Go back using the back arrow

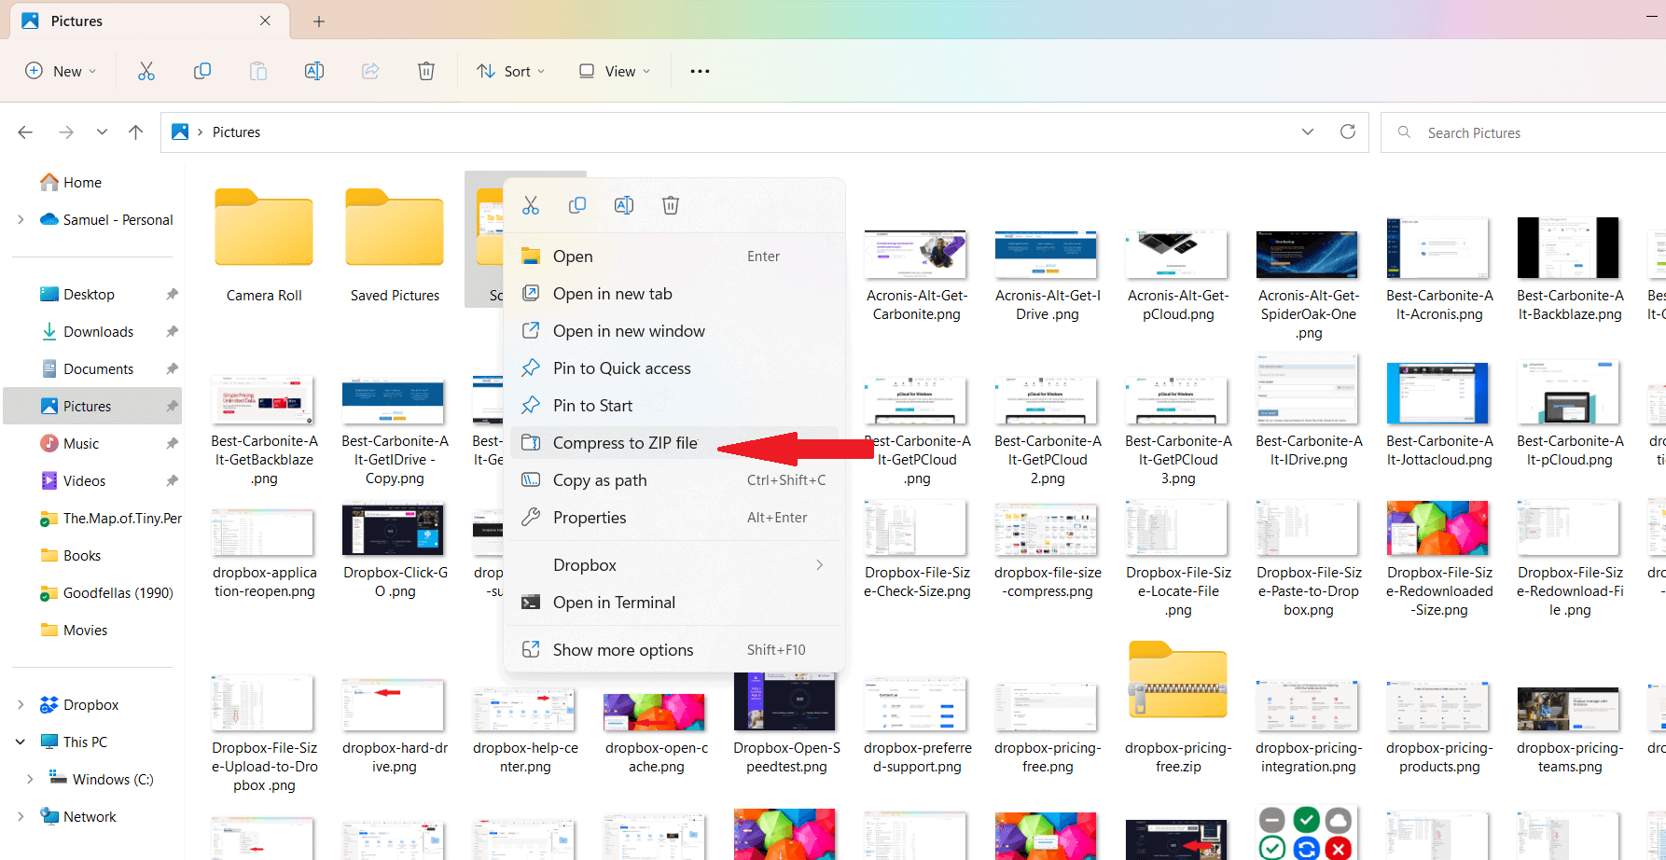(x=25, y=132)
